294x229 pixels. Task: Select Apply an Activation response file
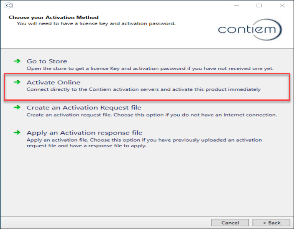coord(84,133)
